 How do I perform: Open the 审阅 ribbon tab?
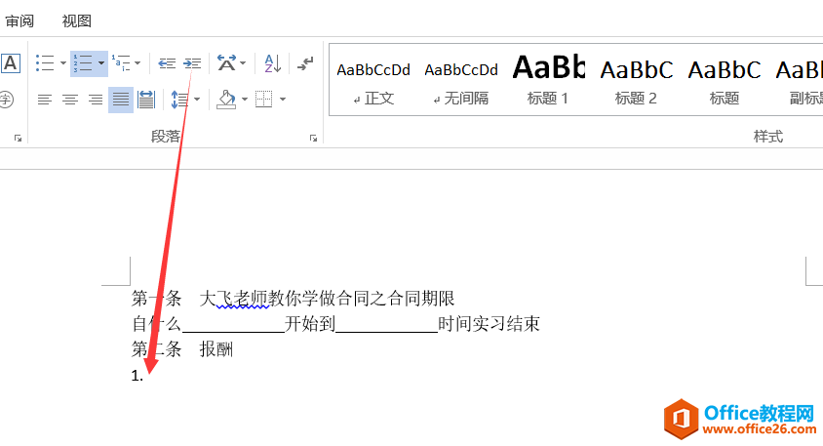[x=20, y=21]
